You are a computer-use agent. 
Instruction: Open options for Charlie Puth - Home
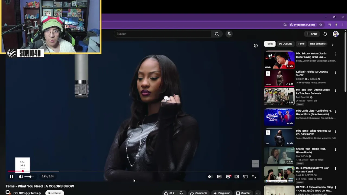coord(336,149)
